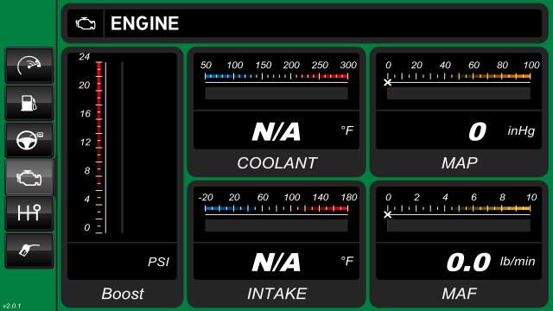Select the engine sidebar icon
Viewport: 553px width, 311px height.
tap(29, 177)
